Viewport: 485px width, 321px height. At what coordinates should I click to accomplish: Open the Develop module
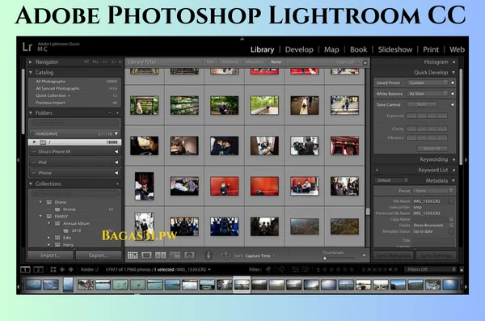(299, 49)
